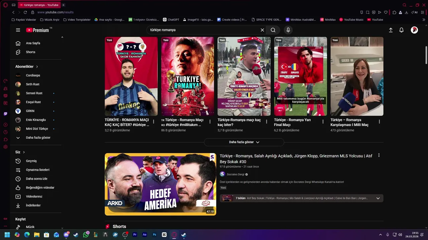428x240 pixels.
Task: Expand the '7 bölüm' chapters row
Action: pyautogui.click(x=301, y=198)
